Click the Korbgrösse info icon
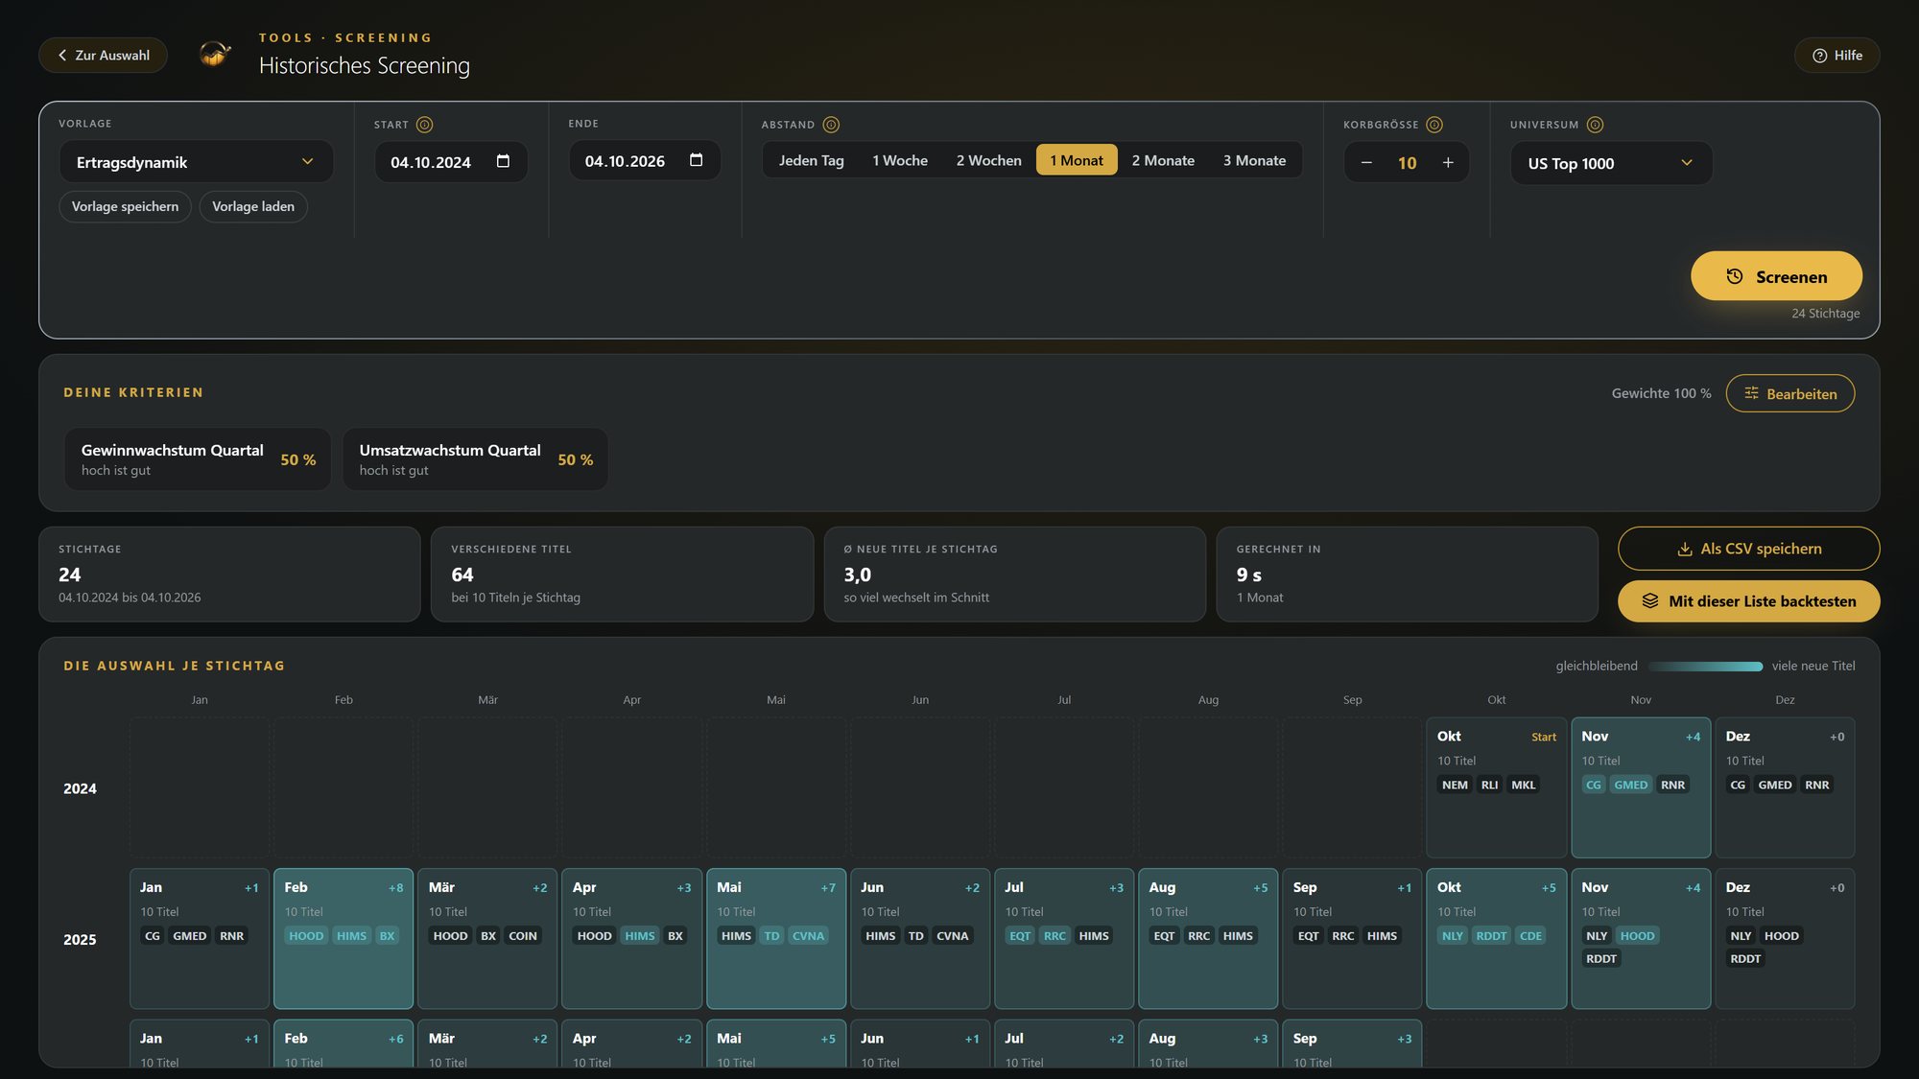1919x1079 pixels. coord(1433,125)
